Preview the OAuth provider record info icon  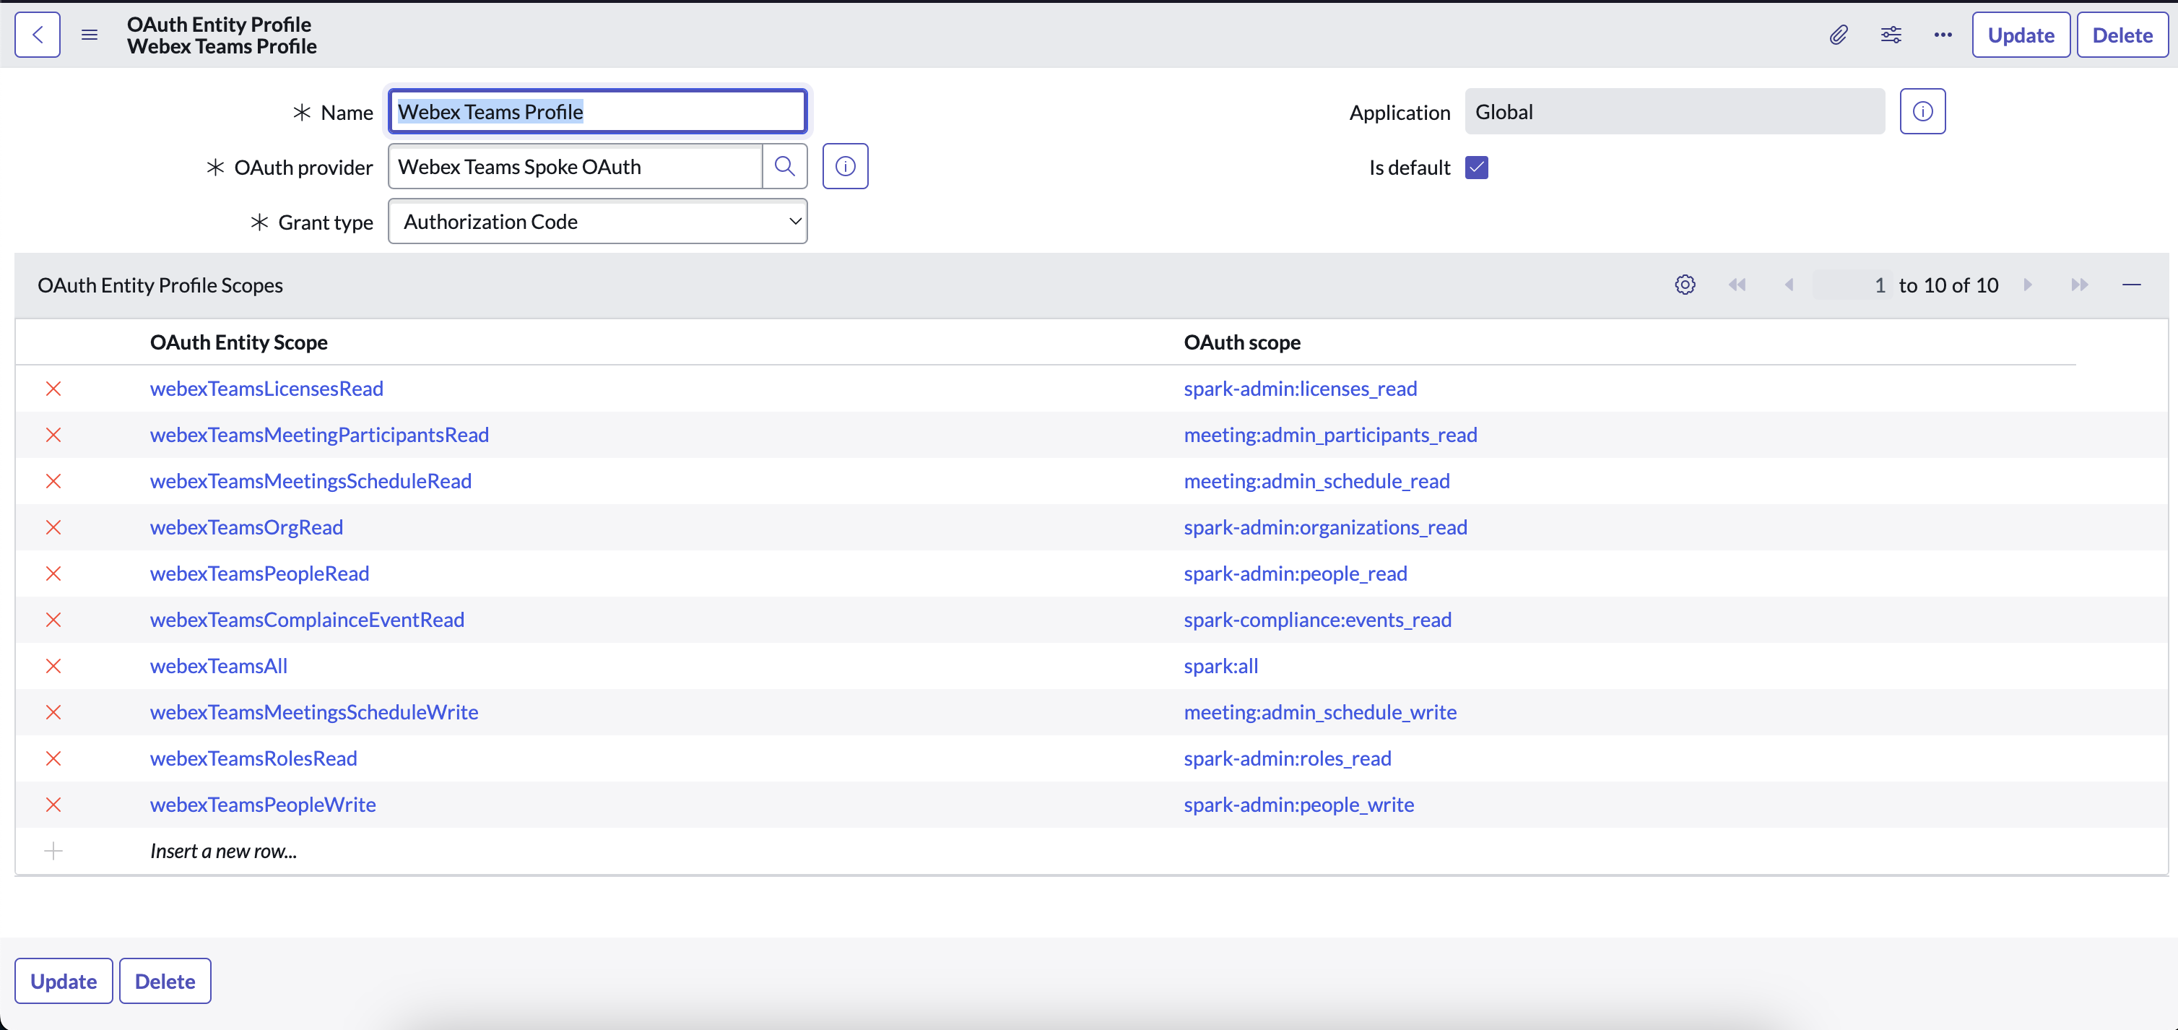(846, 167)
